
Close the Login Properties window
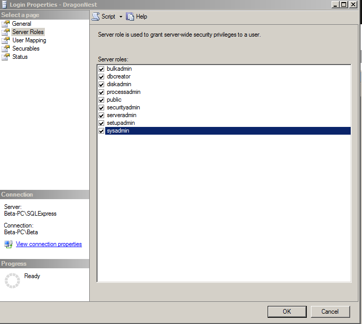click(353, 5)
